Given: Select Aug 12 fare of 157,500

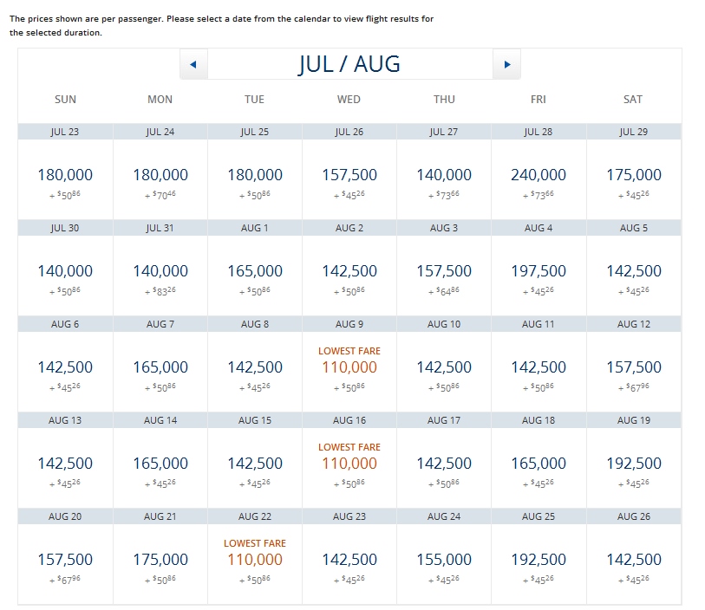Looking at the screenshot, I should point(633,367).
